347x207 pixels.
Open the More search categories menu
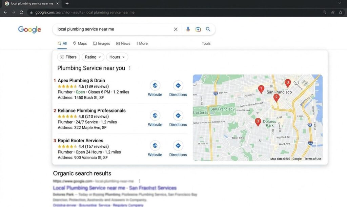coord(142,44)
